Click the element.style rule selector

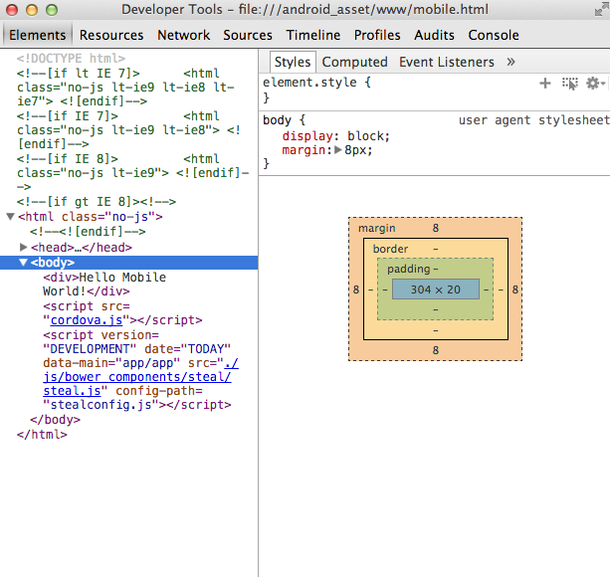coord(309,83)
